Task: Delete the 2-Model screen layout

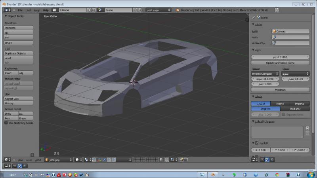Action: pos(94,10)
